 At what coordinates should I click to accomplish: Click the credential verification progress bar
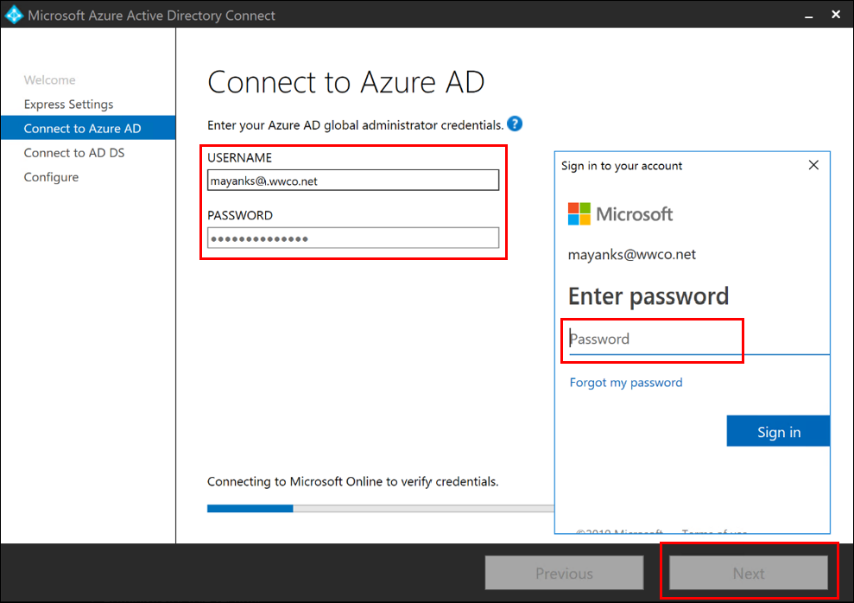(x=380, y=509)
